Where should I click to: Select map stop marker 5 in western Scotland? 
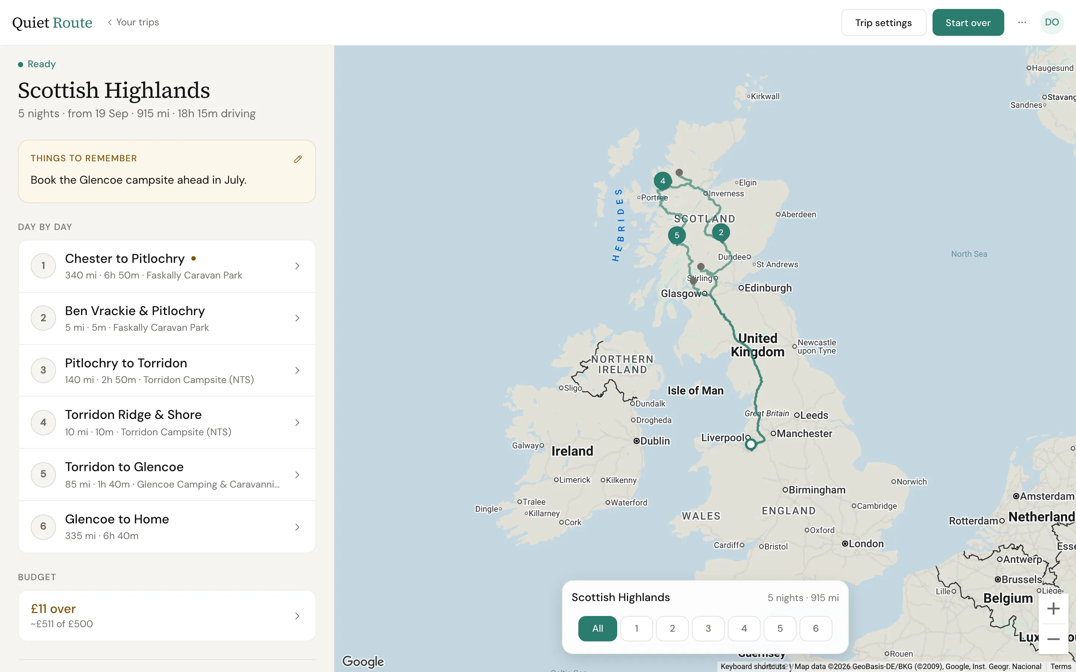click(x=677, y=235)
